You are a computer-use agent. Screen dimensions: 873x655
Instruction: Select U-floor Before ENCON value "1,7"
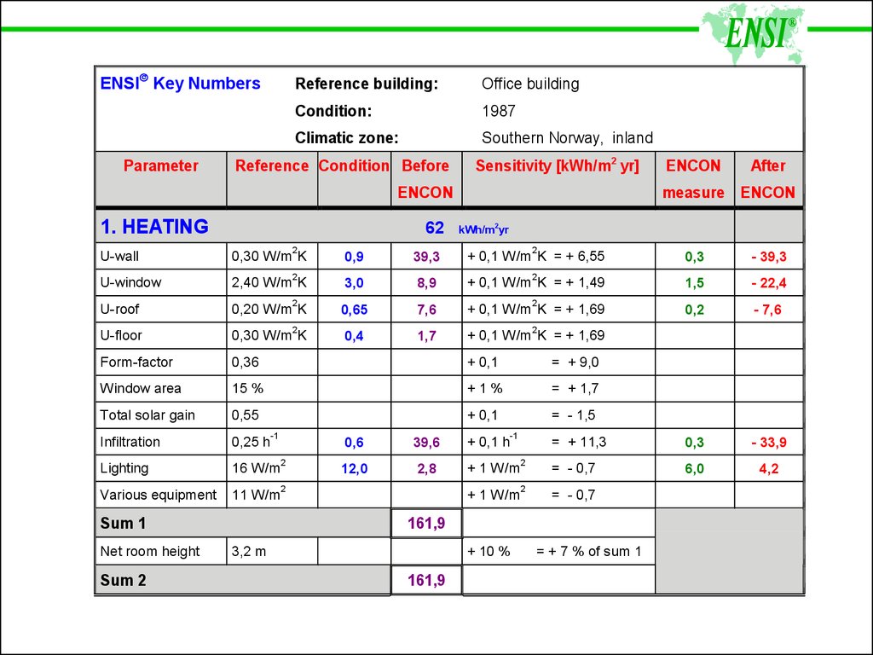pyautogui.click(x=426, y=336)
